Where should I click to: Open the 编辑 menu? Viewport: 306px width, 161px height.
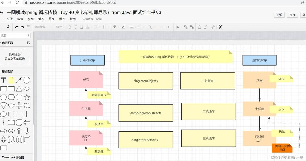20,19
